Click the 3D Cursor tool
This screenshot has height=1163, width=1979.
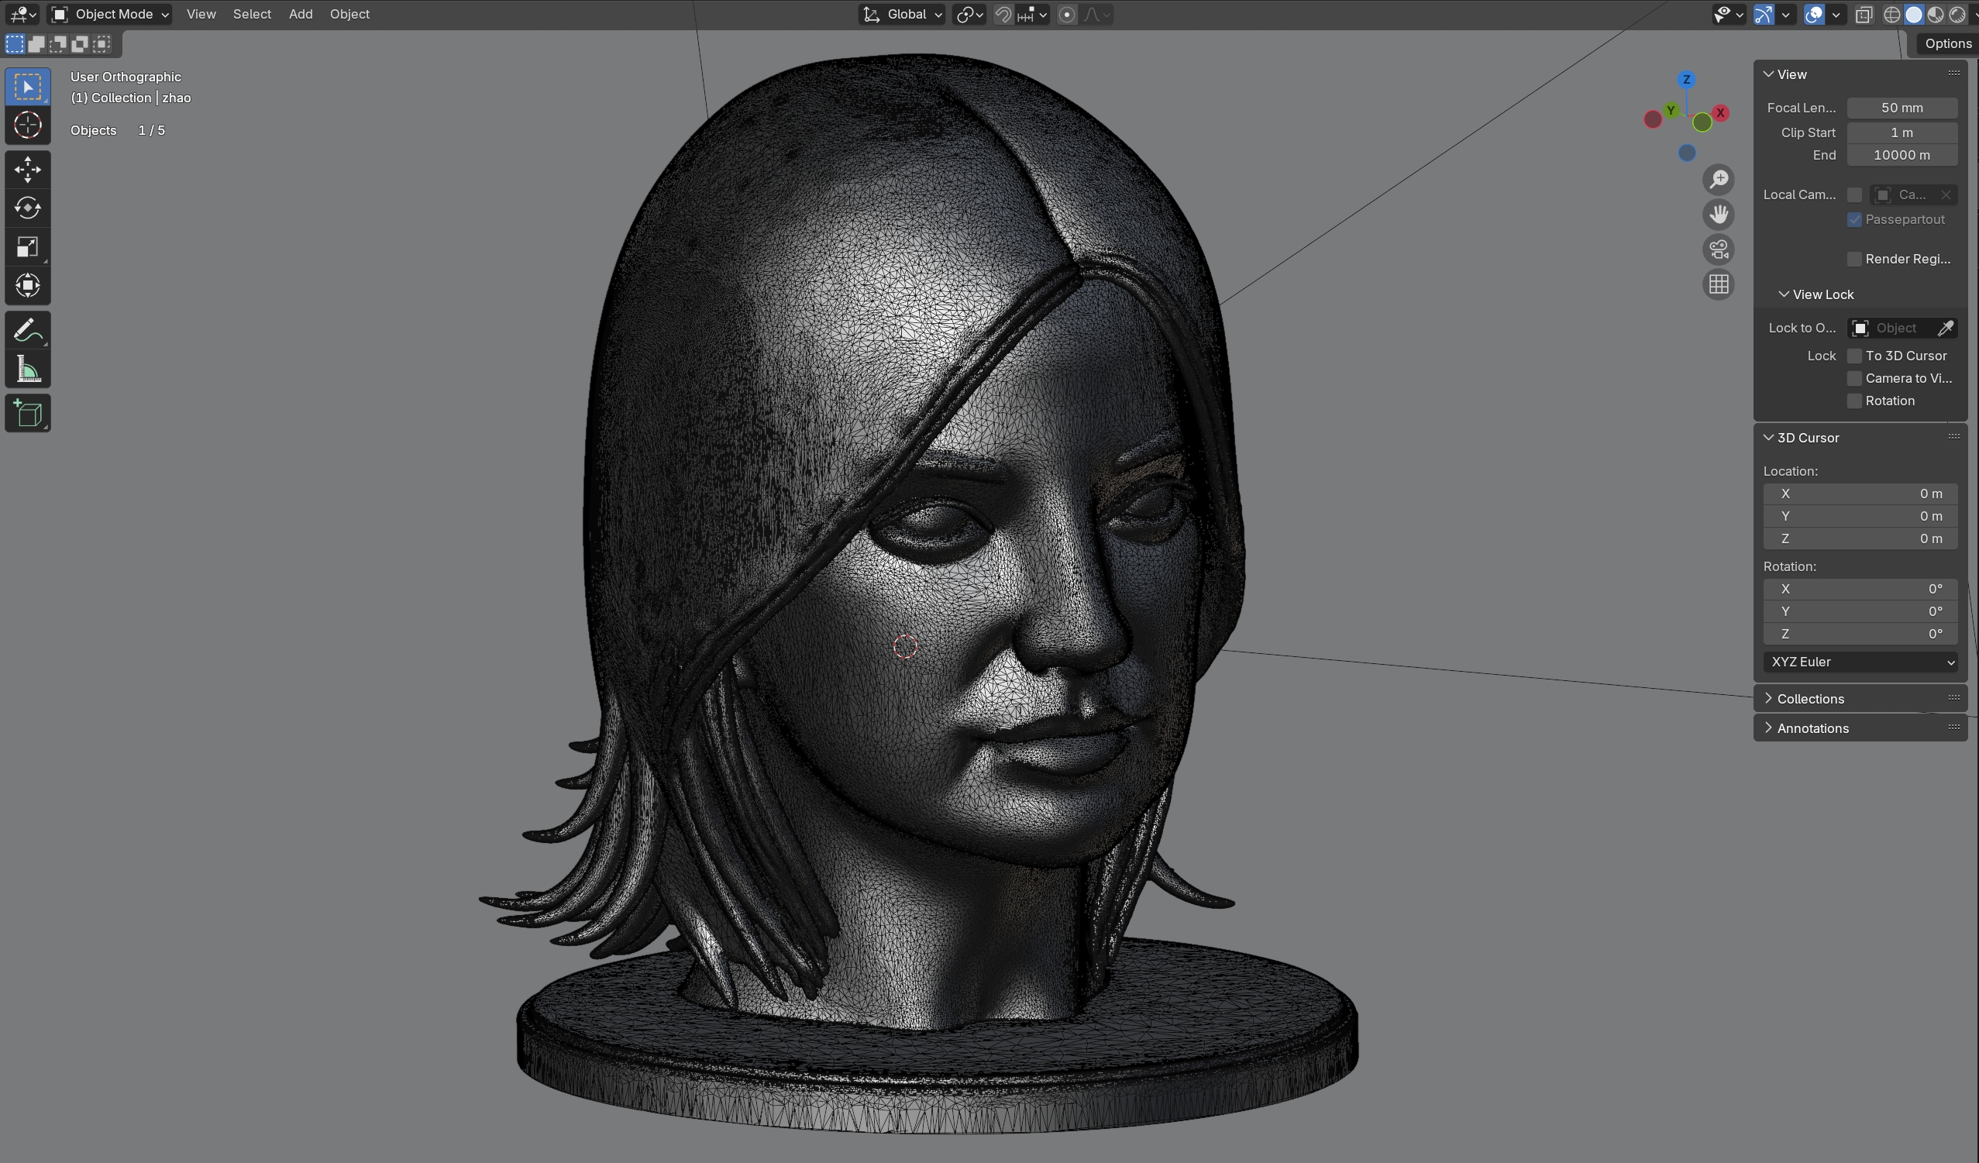[27, 125]
